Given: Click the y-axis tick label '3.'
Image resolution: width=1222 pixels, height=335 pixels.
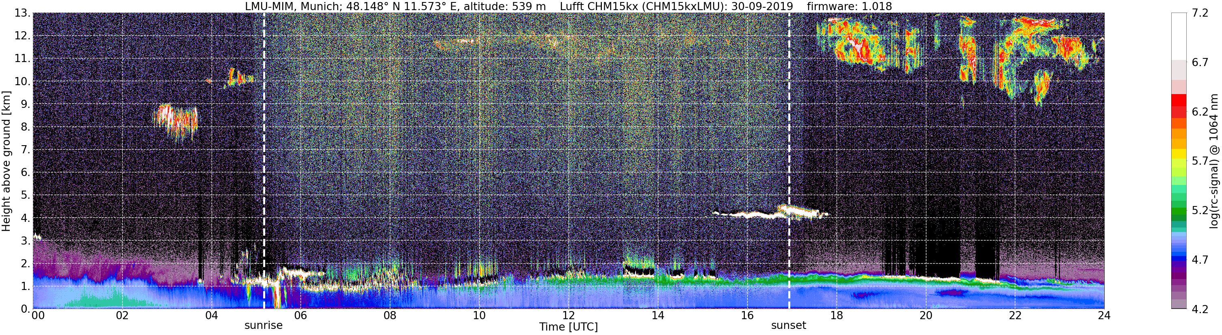Looking at the screenshot, I should coord(25,241).
